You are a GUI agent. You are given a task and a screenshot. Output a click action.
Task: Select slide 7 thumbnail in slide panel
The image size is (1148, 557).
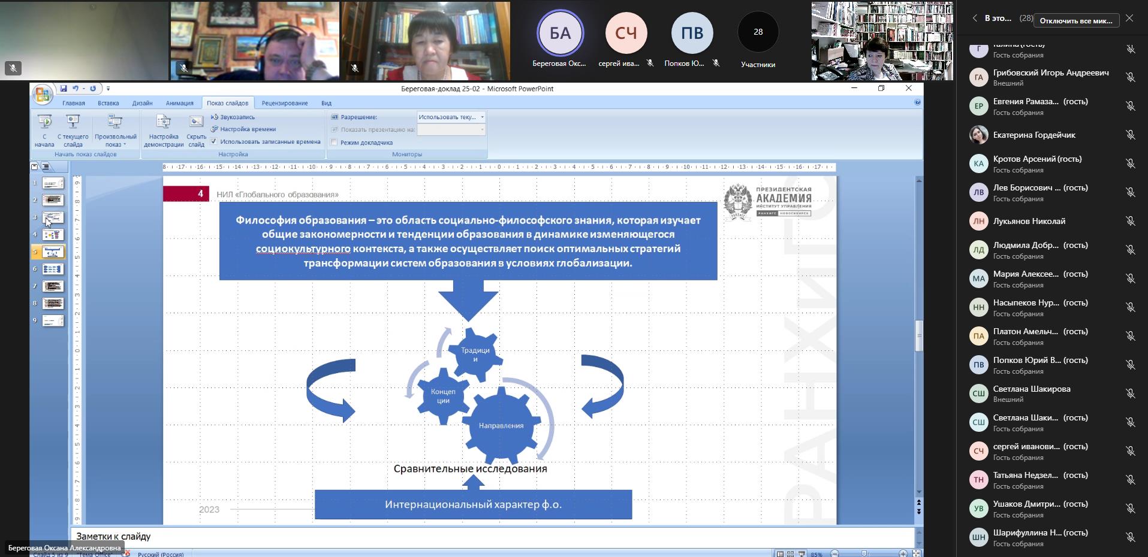click(53, 286)
